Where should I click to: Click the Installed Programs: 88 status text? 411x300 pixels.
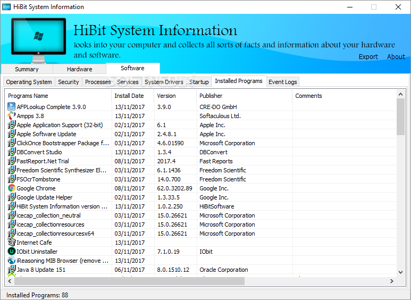click(37, 295)
